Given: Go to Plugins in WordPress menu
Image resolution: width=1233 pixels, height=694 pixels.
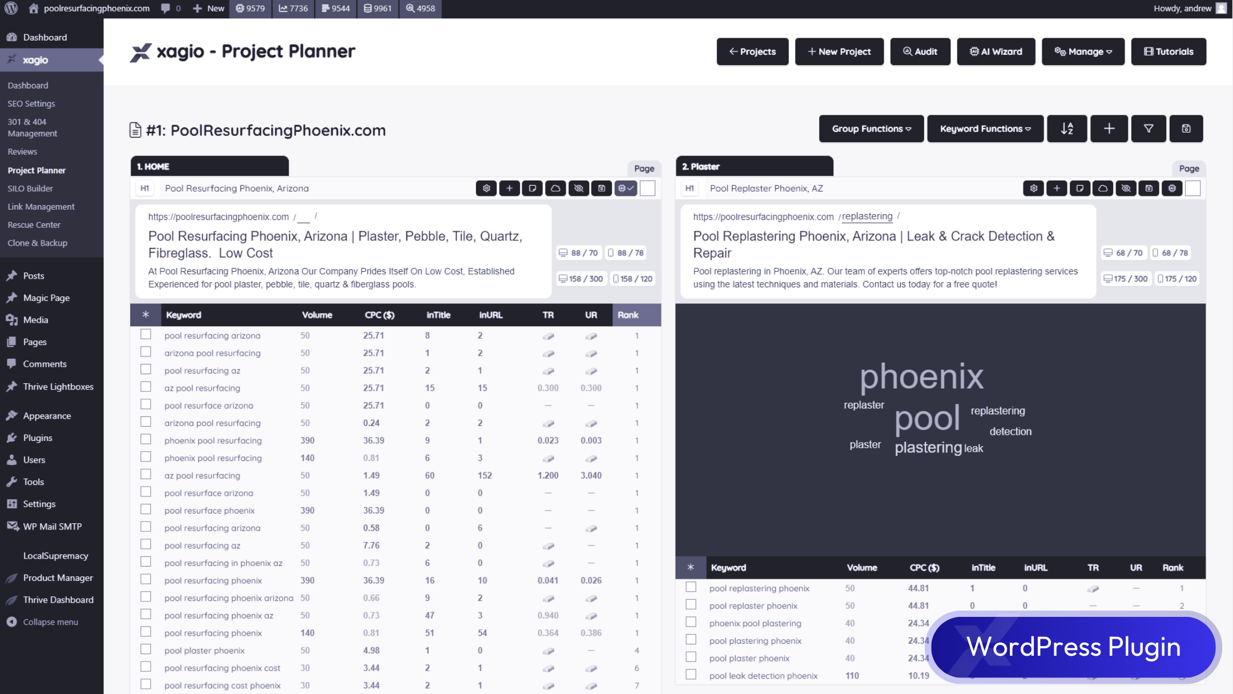Looking at the screenshot, I should [x=38, y=438].
